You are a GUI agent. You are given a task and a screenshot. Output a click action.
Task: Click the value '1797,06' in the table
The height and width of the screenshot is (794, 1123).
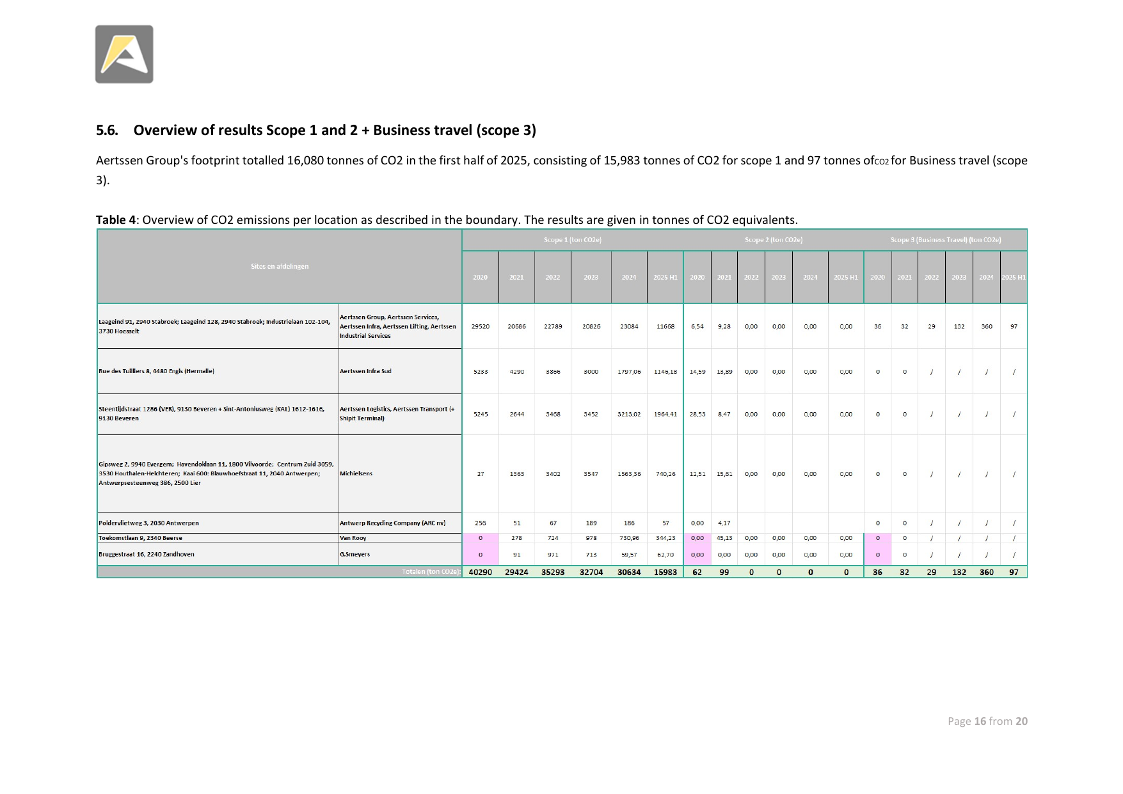629,371
